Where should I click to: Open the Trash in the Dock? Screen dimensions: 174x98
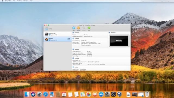[x=147, y=94]
